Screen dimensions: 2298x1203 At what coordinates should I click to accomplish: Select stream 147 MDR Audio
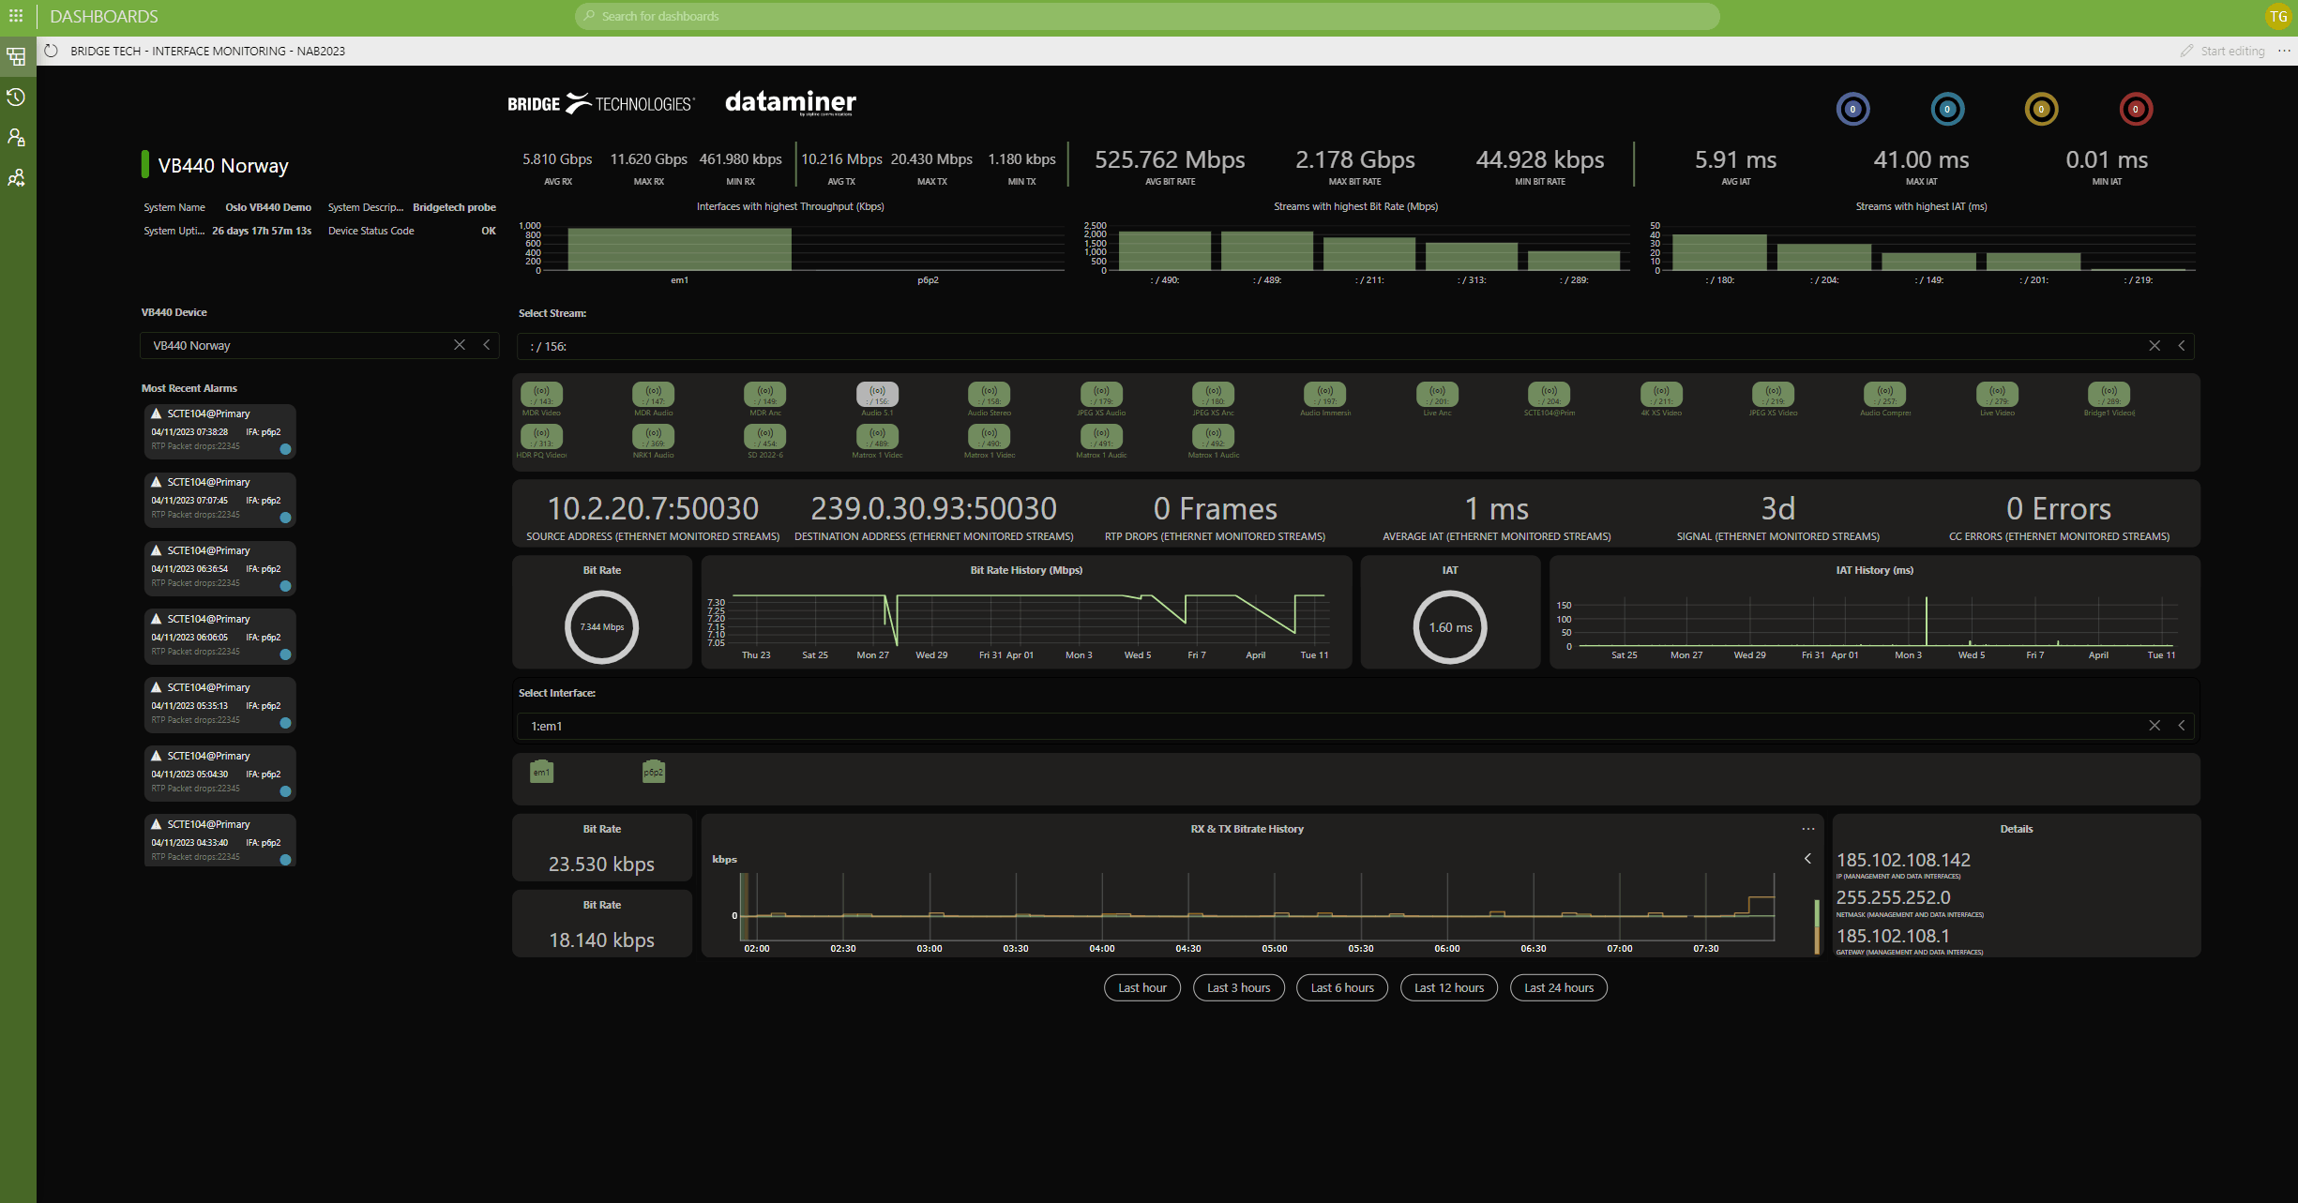654,395
